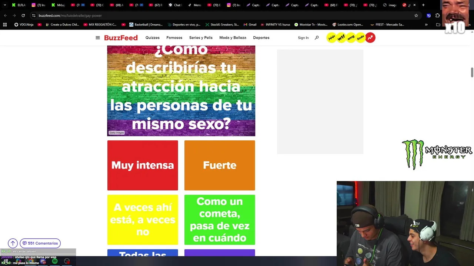Switch to the MrLuj tab
The image size is (474, 266).
58,5
